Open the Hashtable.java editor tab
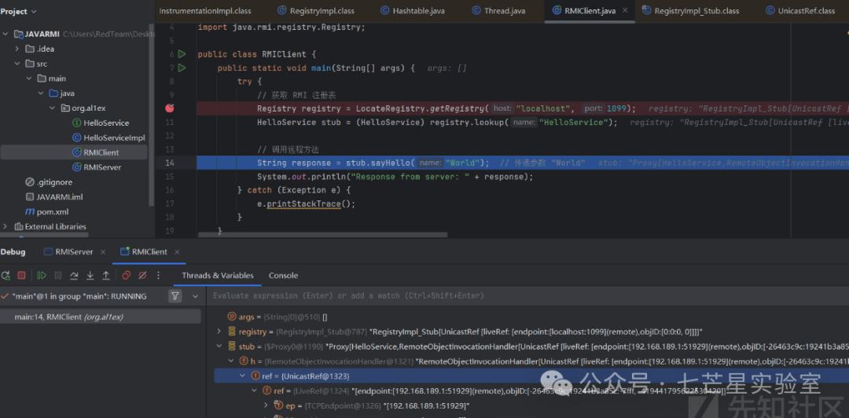 (411, 11)
